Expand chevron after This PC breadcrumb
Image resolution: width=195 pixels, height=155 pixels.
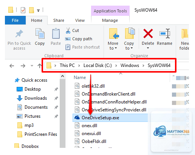79,65
